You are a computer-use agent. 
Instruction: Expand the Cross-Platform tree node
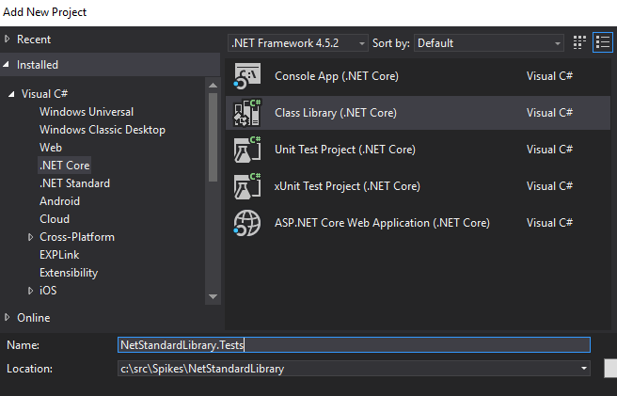(30, 237)
